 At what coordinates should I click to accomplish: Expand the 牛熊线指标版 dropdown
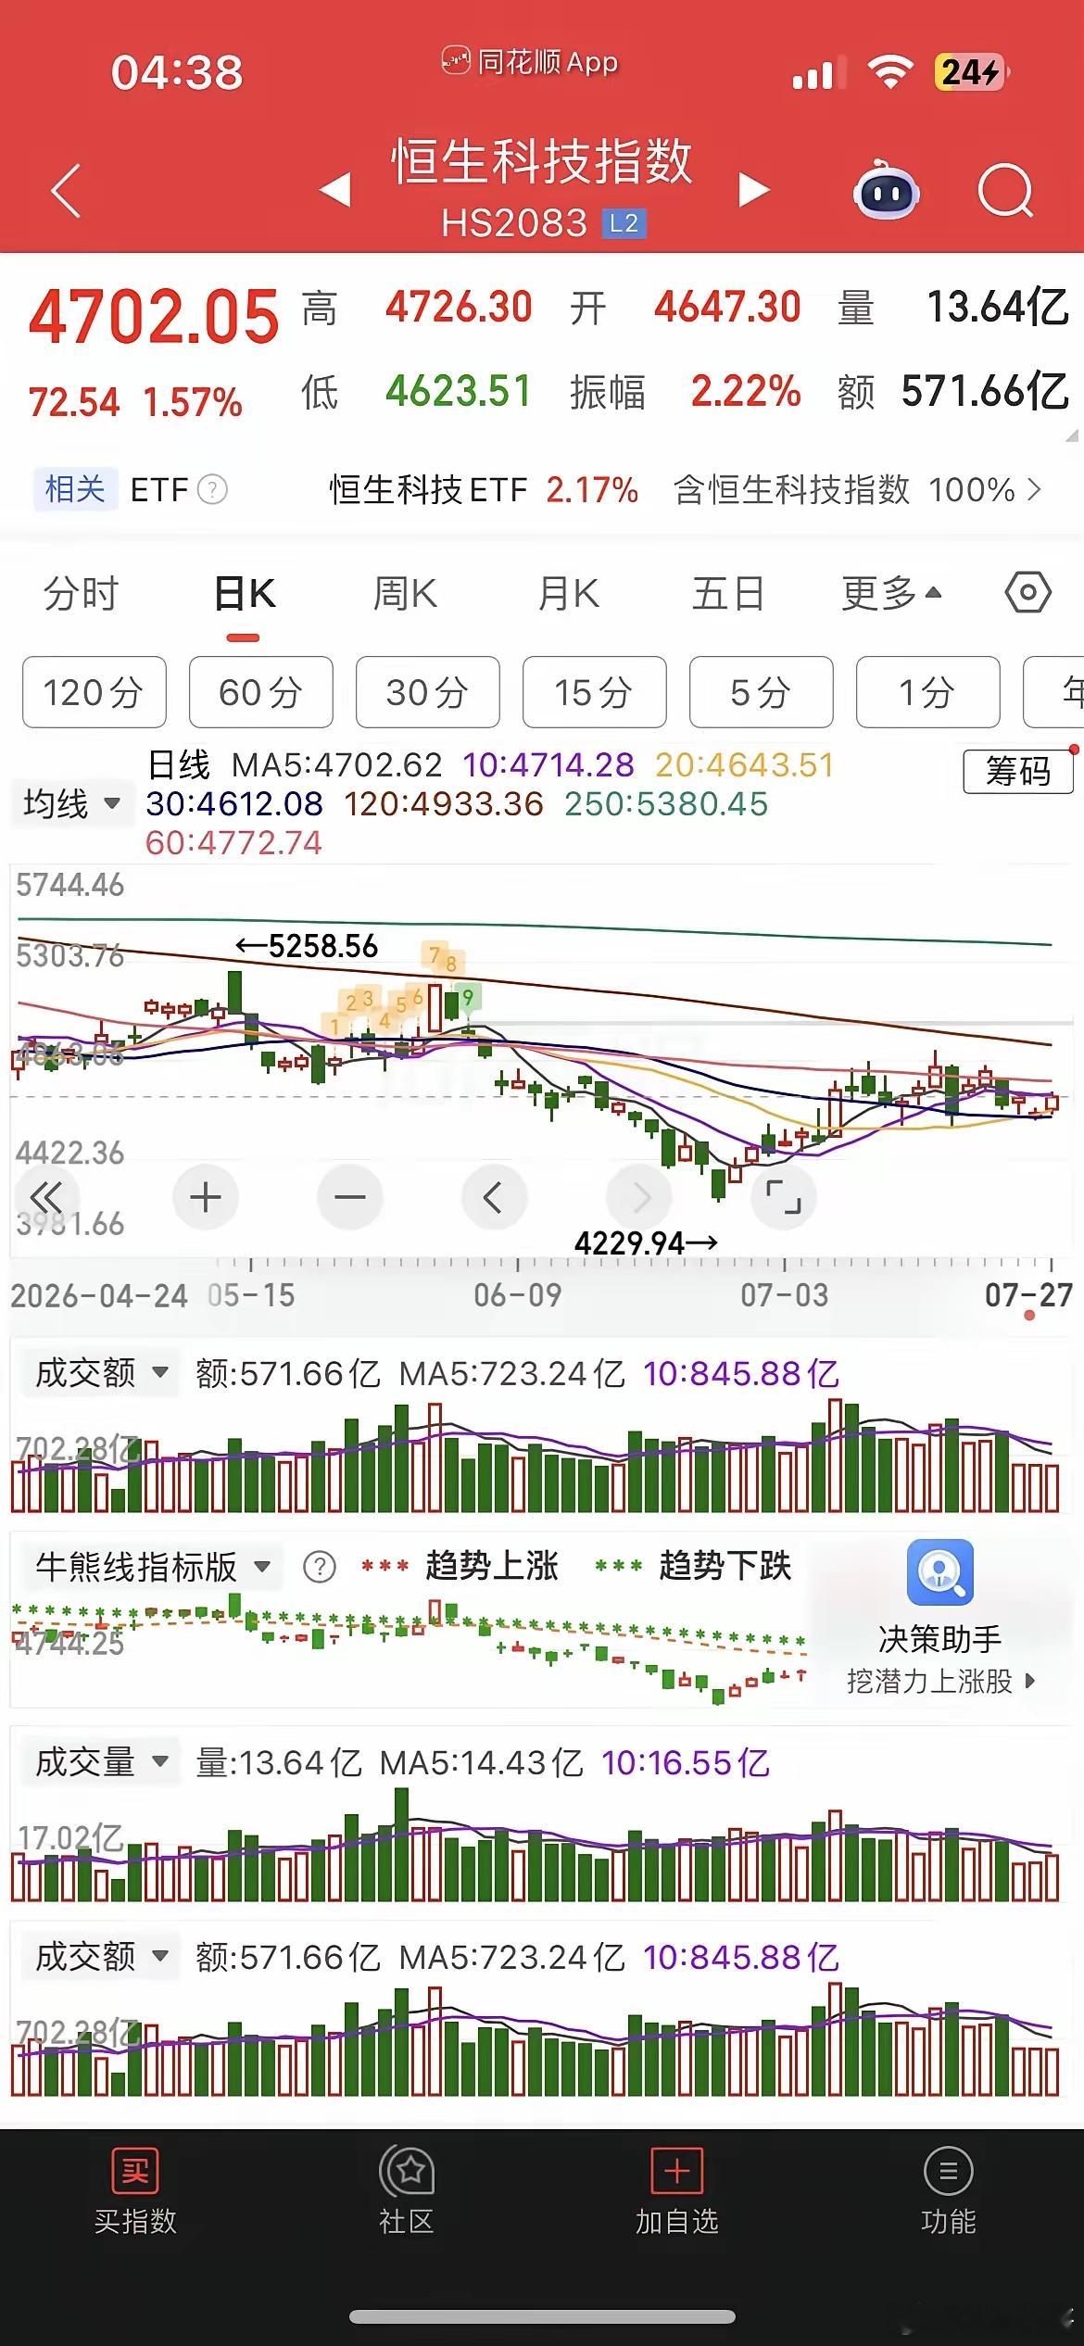coord(153,1567)
